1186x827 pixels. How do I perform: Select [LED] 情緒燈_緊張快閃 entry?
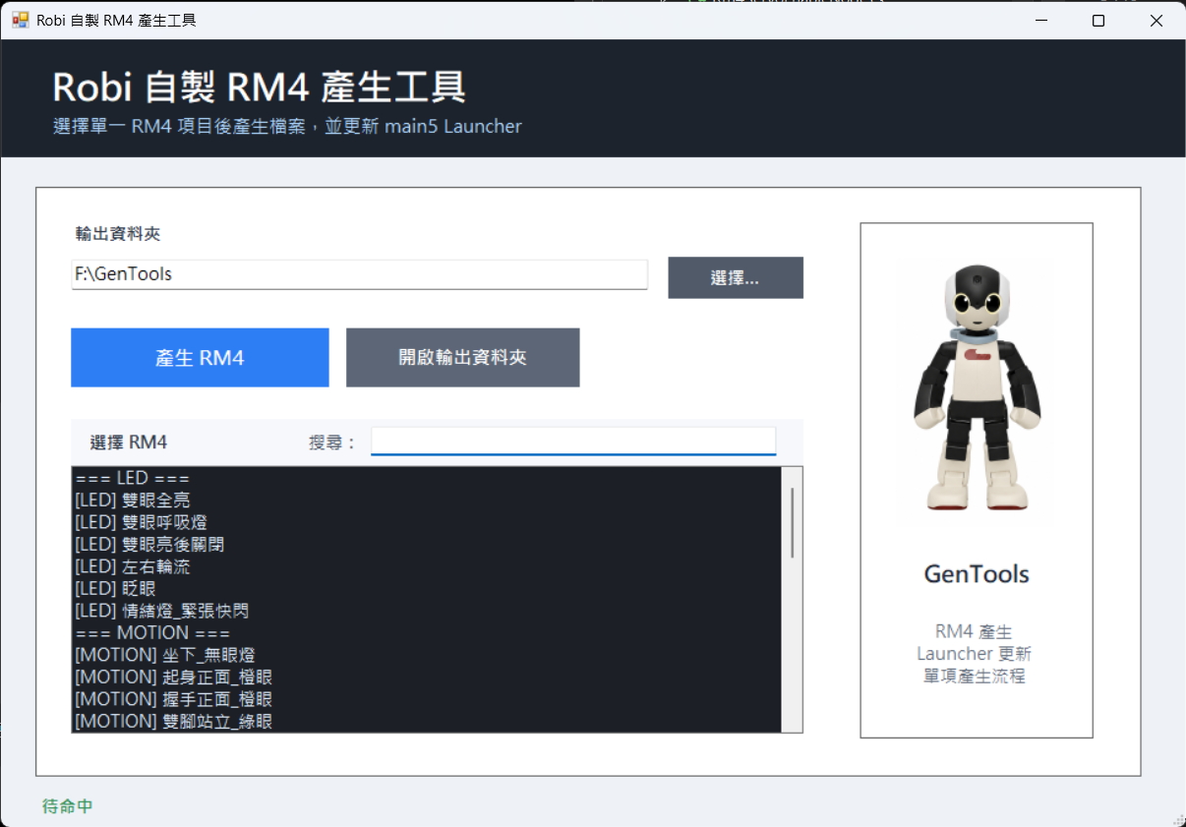pos(427,611)
